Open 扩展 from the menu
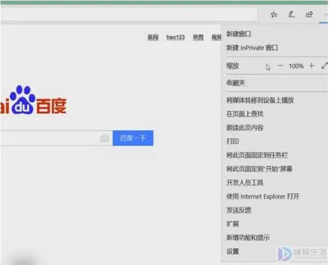 232,224
